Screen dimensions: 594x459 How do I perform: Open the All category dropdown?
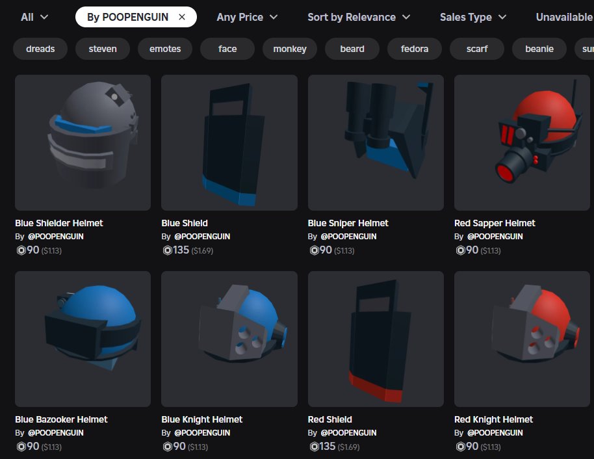click(34, 17)
